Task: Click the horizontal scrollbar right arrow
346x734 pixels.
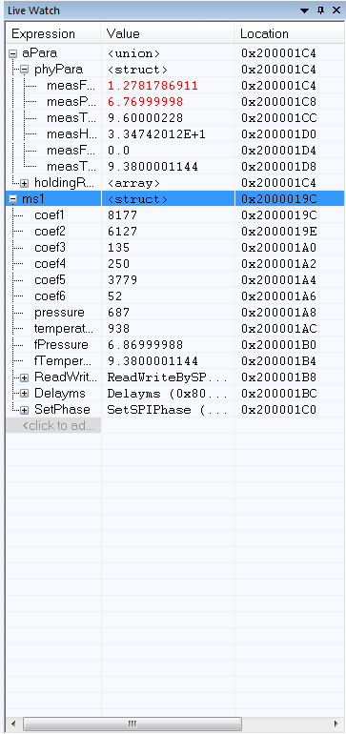Action: 336,724
